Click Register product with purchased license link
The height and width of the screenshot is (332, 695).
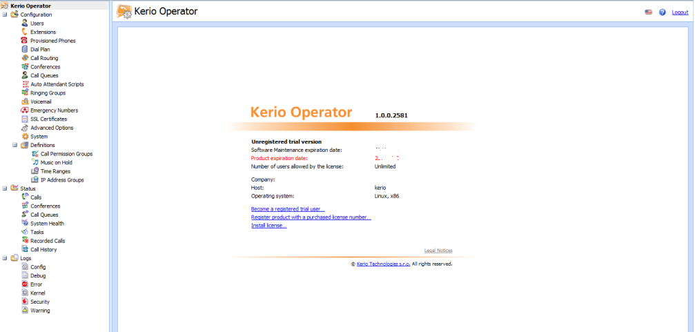coord(311,217)
